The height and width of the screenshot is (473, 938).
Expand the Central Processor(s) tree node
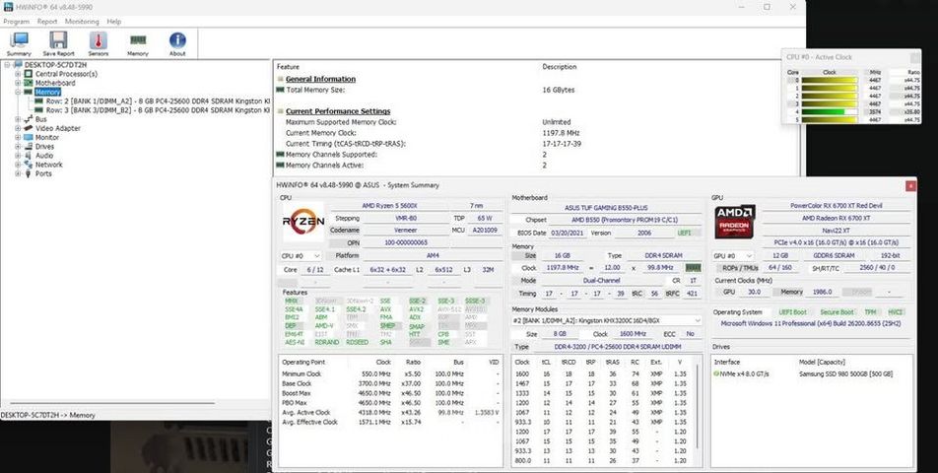click(x=18, y=74)
